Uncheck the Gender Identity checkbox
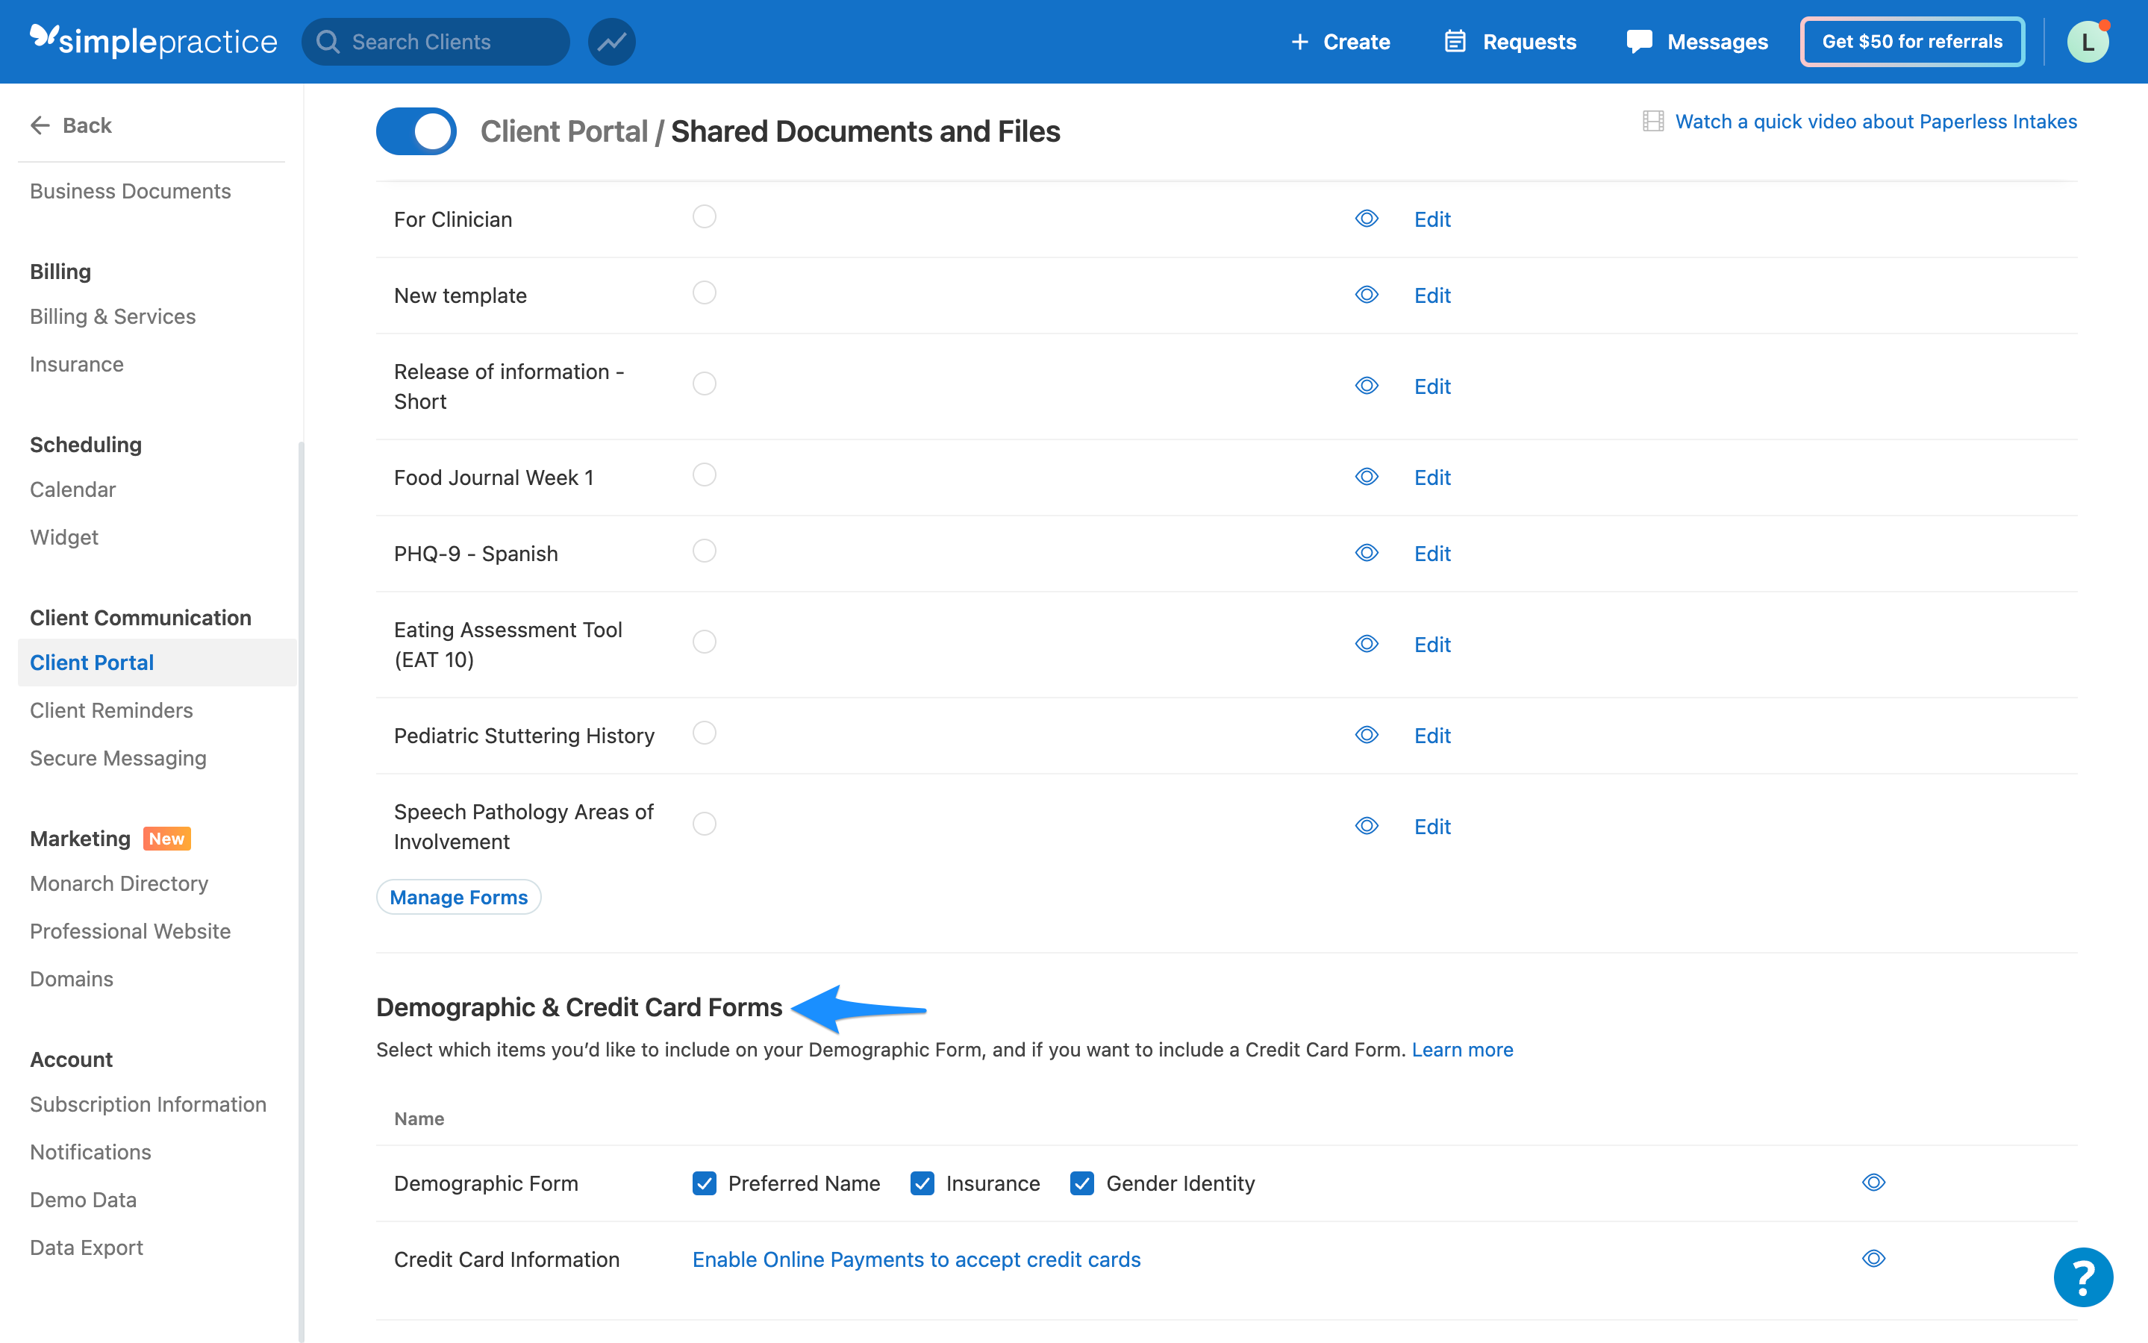The image size is (2148, 1343). point(1081,1183)
